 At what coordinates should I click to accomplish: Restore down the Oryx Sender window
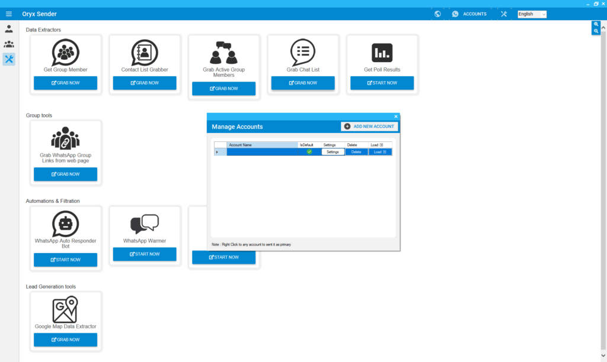click(x=596, y=4)
